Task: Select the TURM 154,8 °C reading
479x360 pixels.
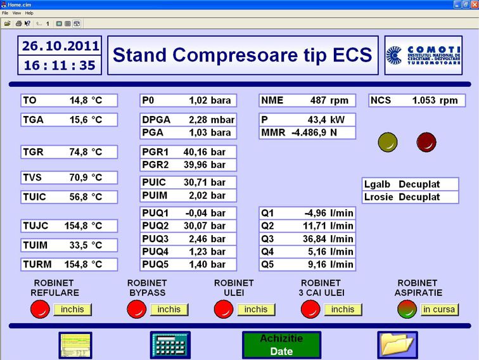Action: click(69, 264)
